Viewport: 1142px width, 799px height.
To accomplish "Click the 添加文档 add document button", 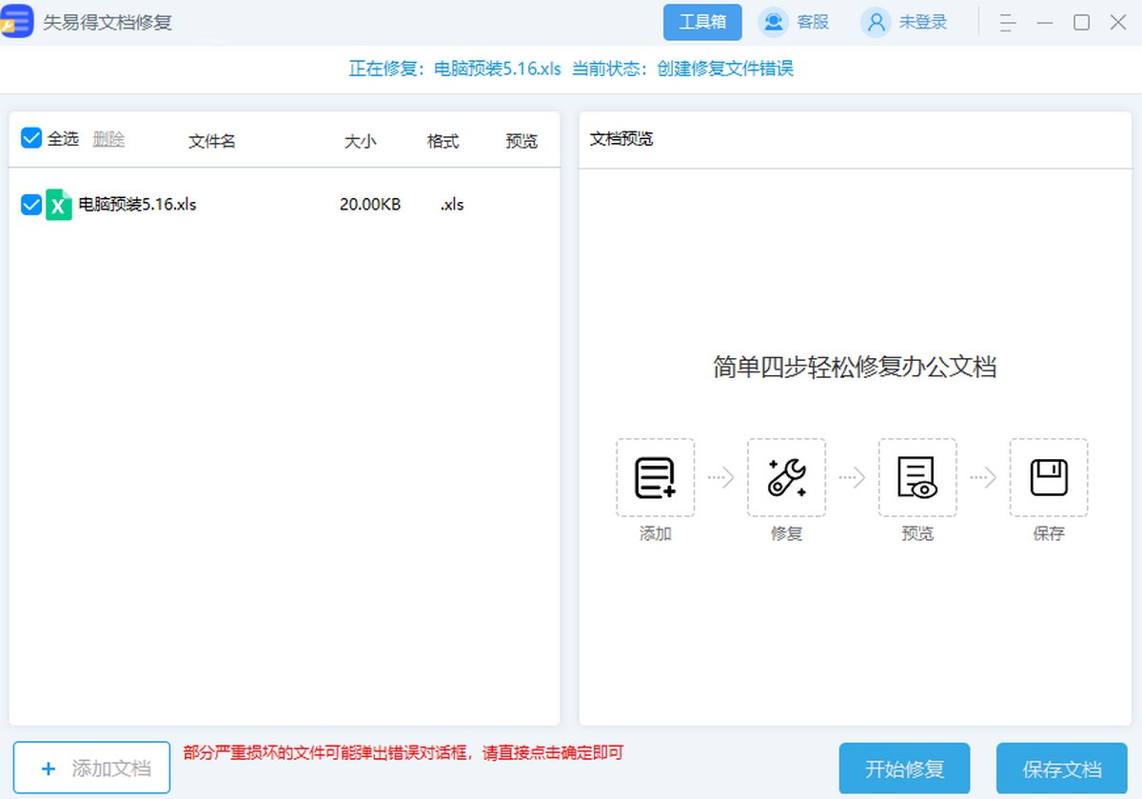I will pyautogui.click(x=91, y=768).
